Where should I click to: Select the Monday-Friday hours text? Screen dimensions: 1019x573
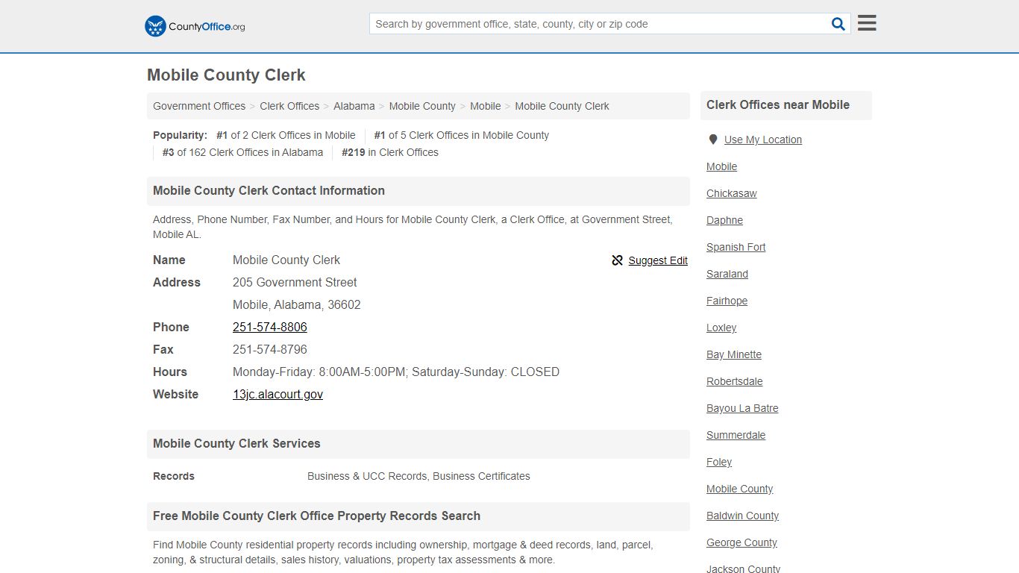point(396,372)
